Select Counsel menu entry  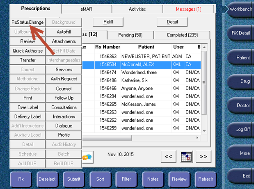64,89
